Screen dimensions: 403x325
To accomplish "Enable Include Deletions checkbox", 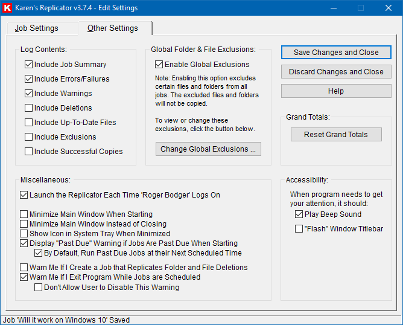I will [29, 108].
